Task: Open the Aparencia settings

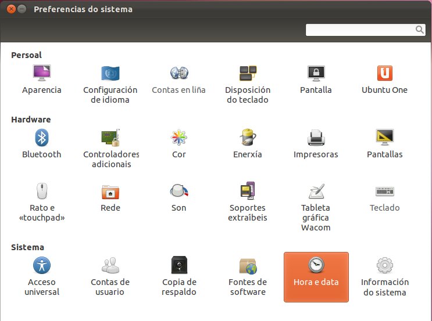Action: coord(42,80)
